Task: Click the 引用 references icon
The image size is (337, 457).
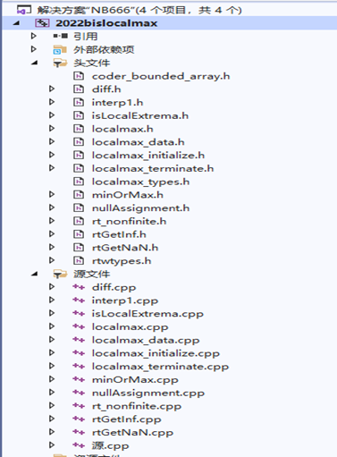Action: pyautogui.click(x=61, y=37)
